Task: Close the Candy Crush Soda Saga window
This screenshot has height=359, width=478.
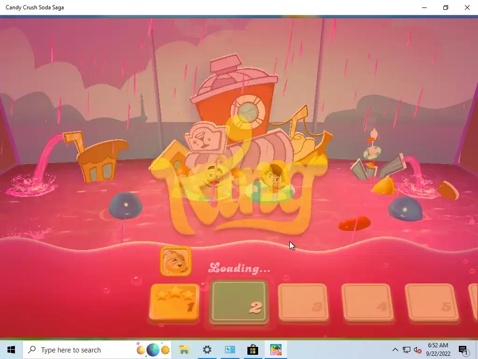Action: coord(467,7)
